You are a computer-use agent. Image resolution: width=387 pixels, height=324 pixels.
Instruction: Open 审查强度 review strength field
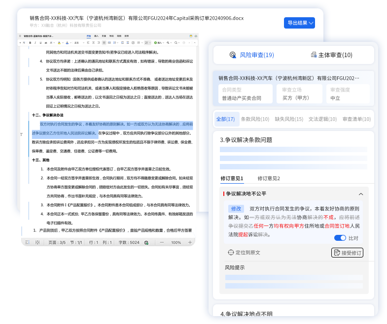tap(348, 94)
